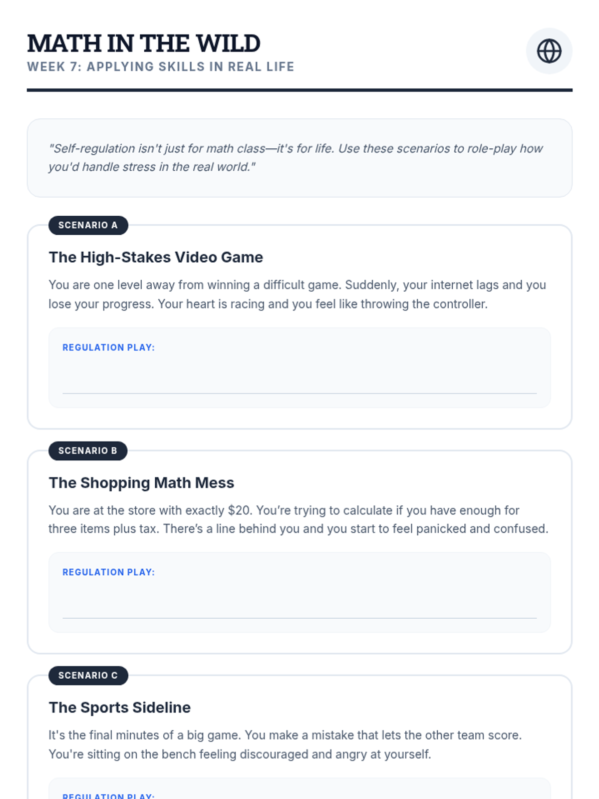Click the video game scenario description
Viewport: 599px width, 799px height.
[298, 294]
